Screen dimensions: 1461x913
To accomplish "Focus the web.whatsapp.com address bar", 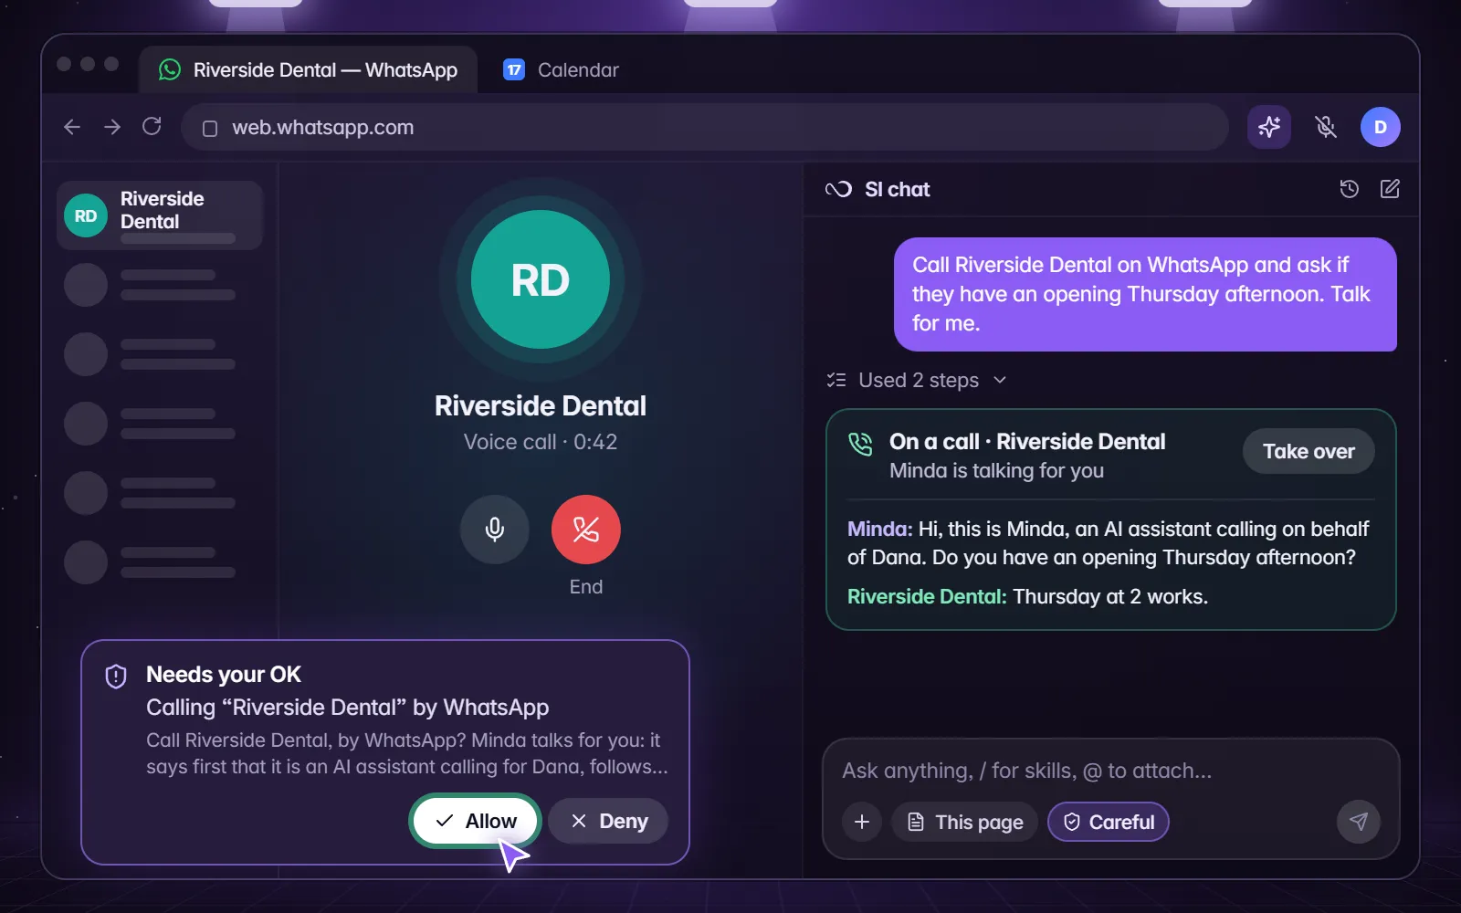I will tap(705, 127).
